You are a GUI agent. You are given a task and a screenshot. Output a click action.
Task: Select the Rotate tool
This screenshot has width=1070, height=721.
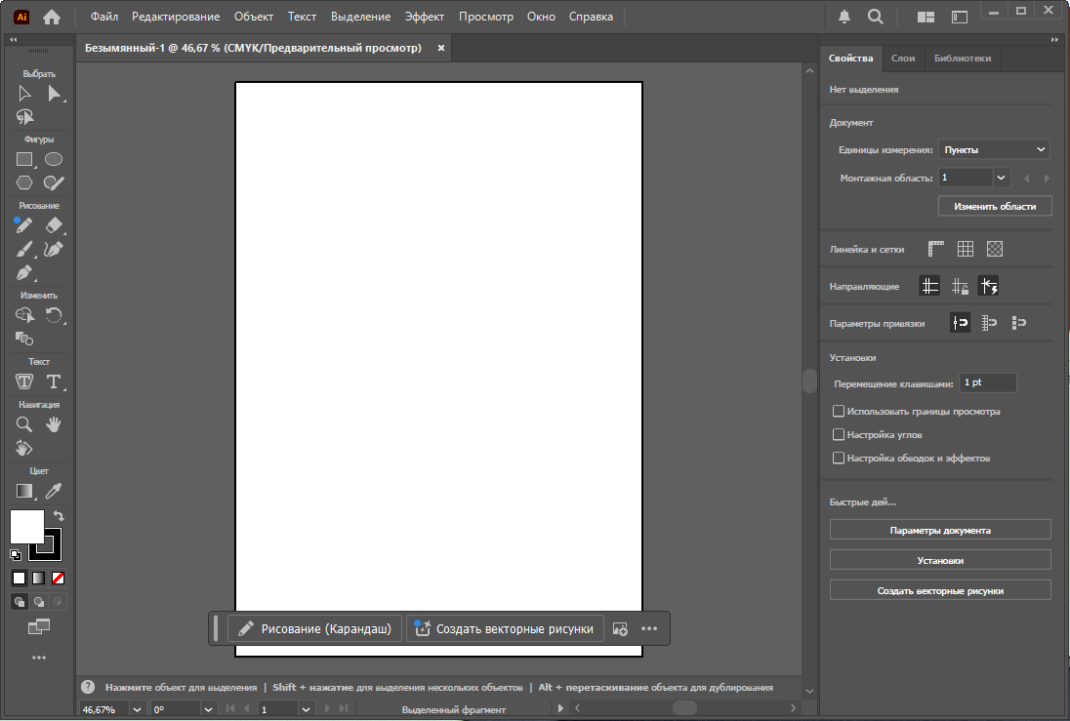pyautogui.click(x=54, y=315)
